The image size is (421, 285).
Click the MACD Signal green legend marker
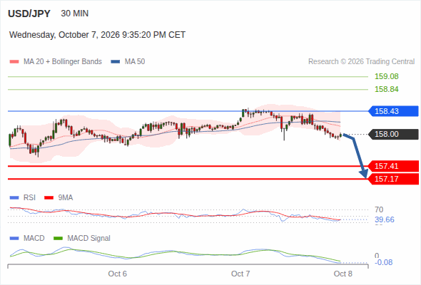[58, 239]
